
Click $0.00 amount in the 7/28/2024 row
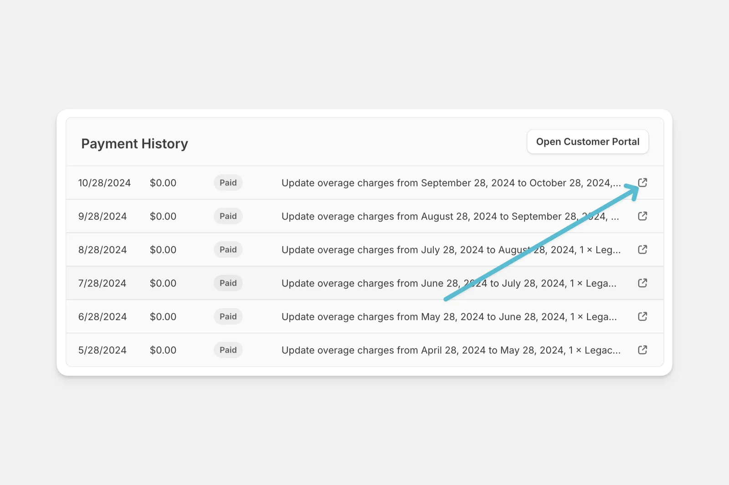[163, 283]
